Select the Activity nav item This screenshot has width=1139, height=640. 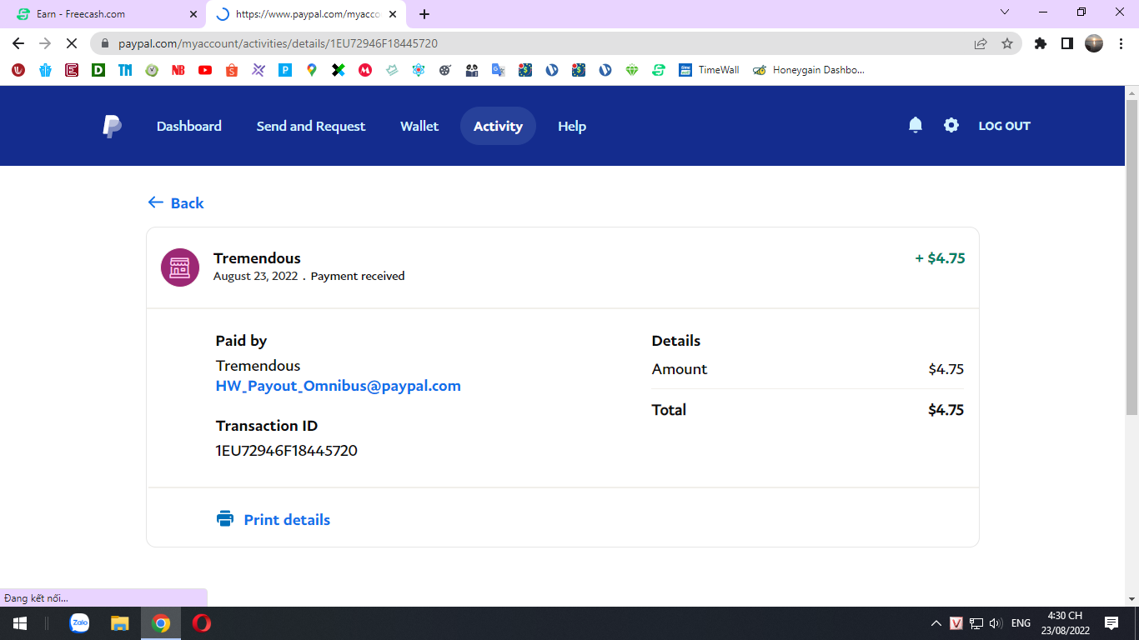tap(498, 126)
